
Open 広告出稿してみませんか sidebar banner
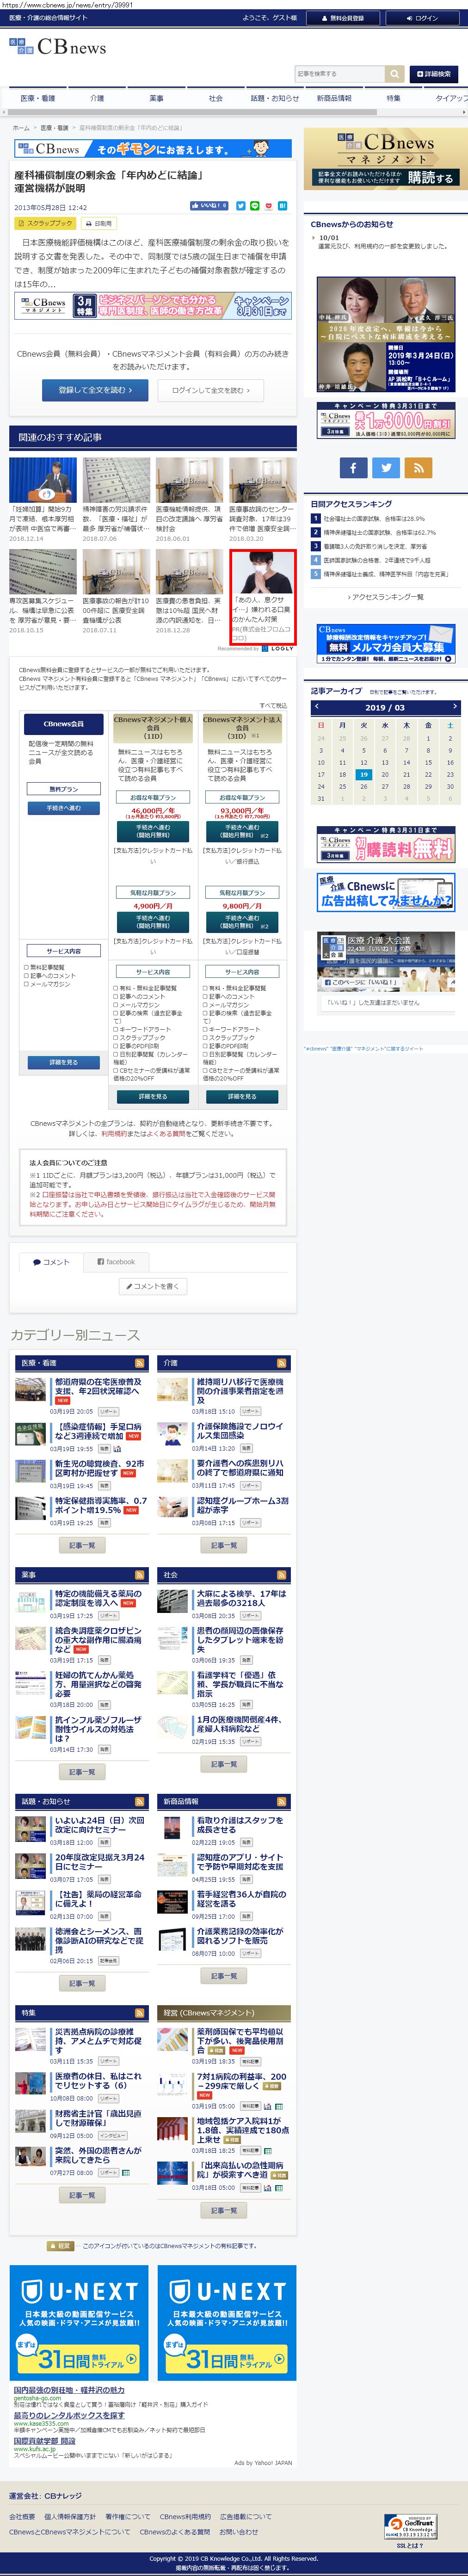(x=385, y=892)
